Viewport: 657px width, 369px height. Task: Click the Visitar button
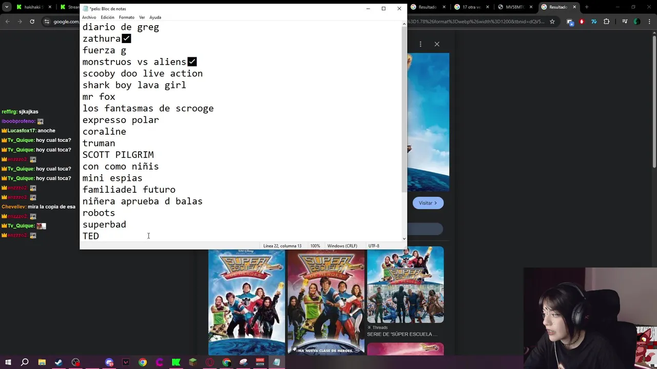(428, 203)
